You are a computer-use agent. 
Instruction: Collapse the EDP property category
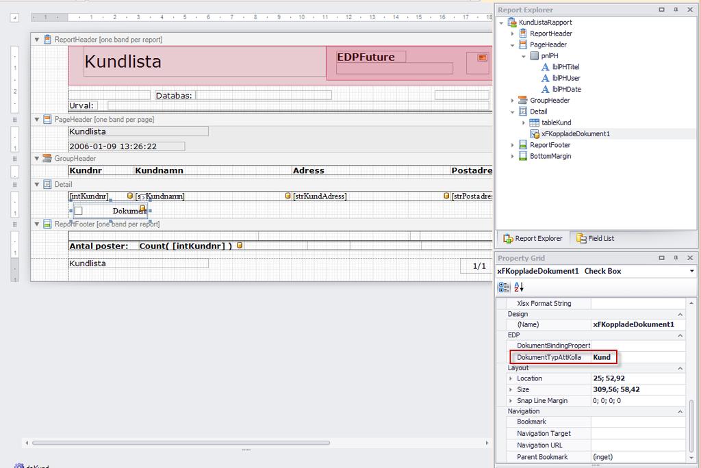680,335
